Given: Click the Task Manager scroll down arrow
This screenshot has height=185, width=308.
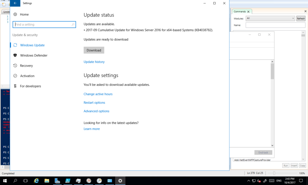Looking at the screenshot, I should point(272,145).
